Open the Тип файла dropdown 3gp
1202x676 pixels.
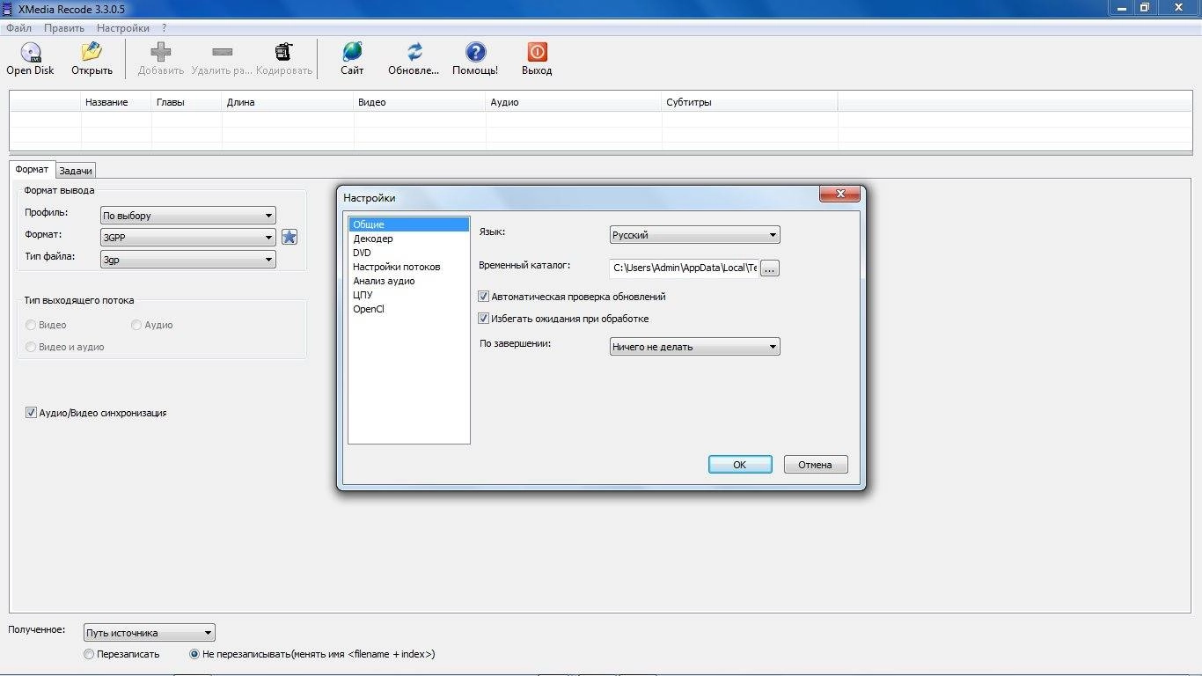tap(187, 260)
